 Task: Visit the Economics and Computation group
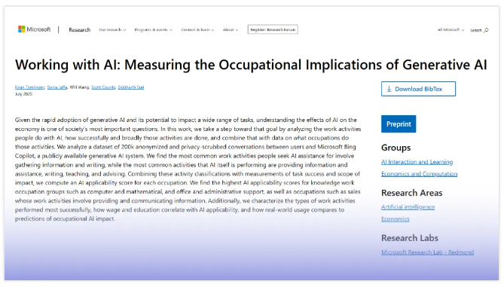click(x=419, y=174)
